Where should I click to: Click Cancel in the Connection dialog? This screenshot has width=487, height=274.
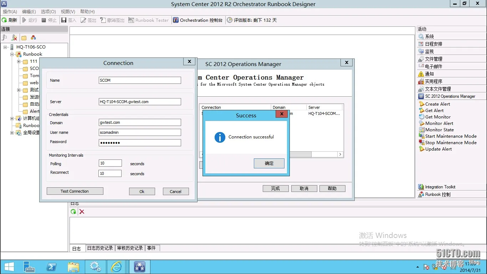(x=176, y=192)
